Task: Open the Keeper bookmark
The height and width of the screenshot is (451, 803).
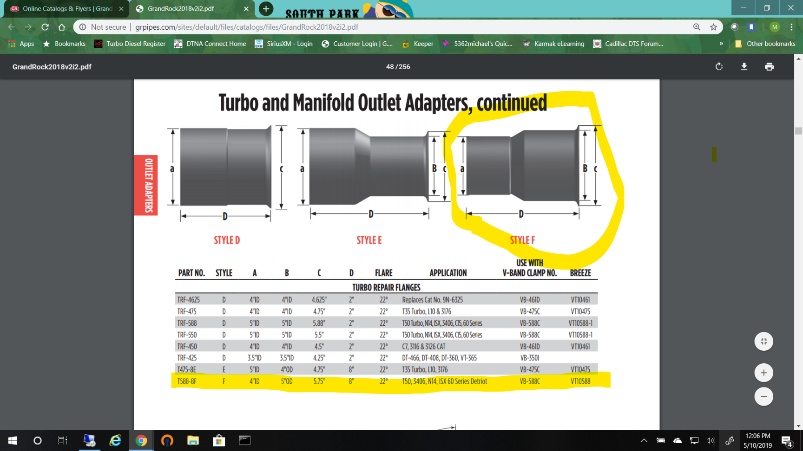Action: (x=418, y=44)
